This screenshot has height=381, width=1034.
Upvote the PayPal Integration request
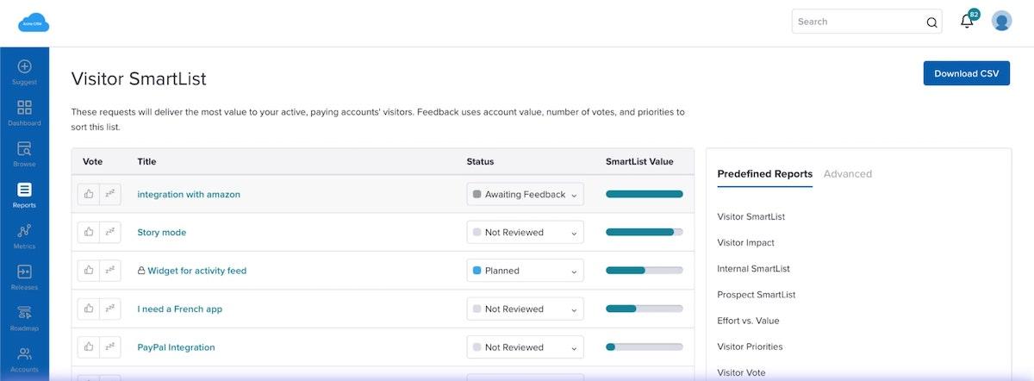pos(89,347)
